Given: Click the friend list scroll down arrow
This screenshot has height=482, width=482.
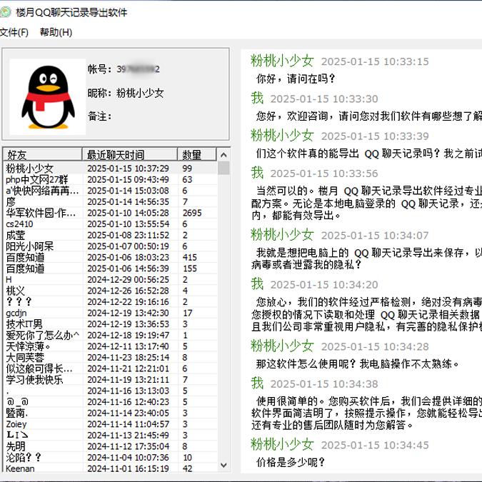Looking at the screenshot, I should tap(224, 465).
